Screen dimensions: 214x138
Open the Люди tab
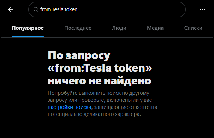click(119, 28)
